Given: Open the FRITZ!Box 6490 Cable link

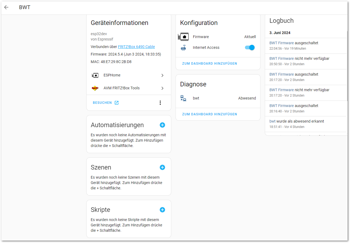Looking at the screenshot, I should coord(136,47).
